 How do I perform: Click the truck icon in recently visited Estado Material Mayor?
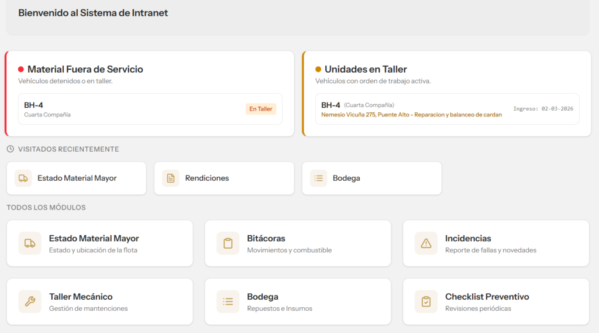23,178
